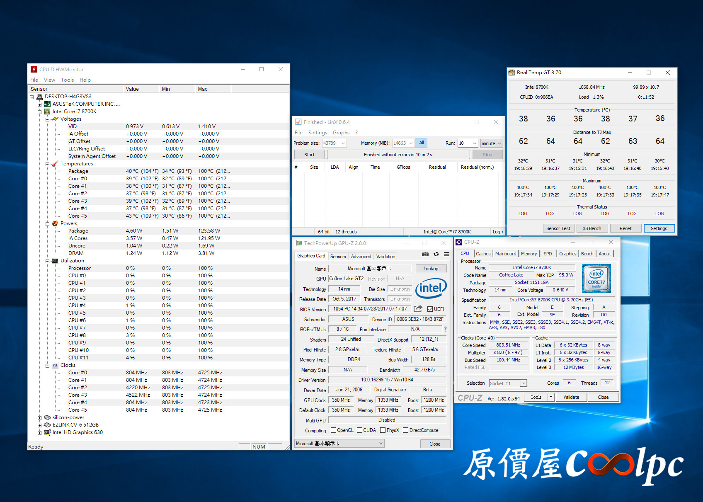Image resolution: width=703 pixels, height=502 pixels.
Task: Open the GPU-Z adapter selection dropdown
Action: 339,444
